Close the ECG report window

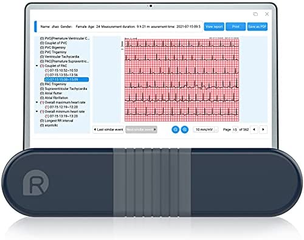(x=267, y=14)
